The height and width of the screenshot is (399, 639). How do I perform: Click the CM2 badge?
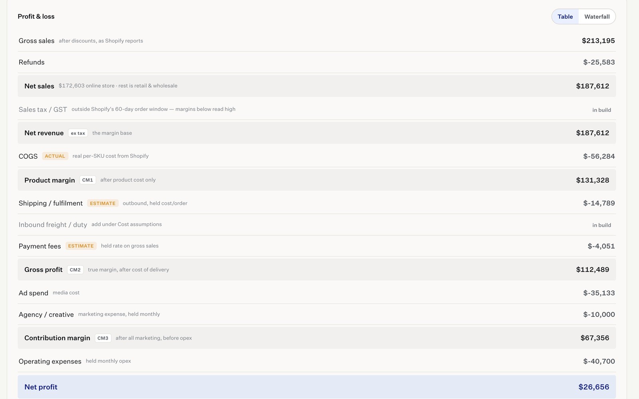click(75, 270)
